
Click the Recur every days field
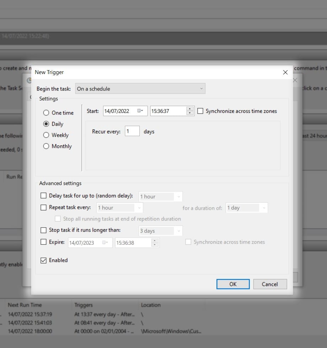[x=132, y=131]
